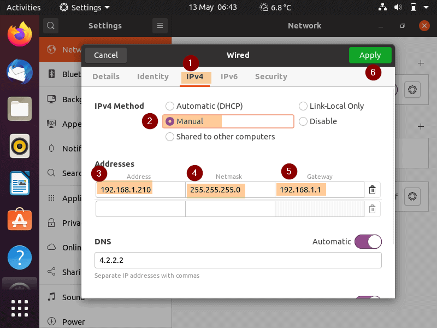Cancel the Wired dialog
437x328 pixels.
(106, 55)
